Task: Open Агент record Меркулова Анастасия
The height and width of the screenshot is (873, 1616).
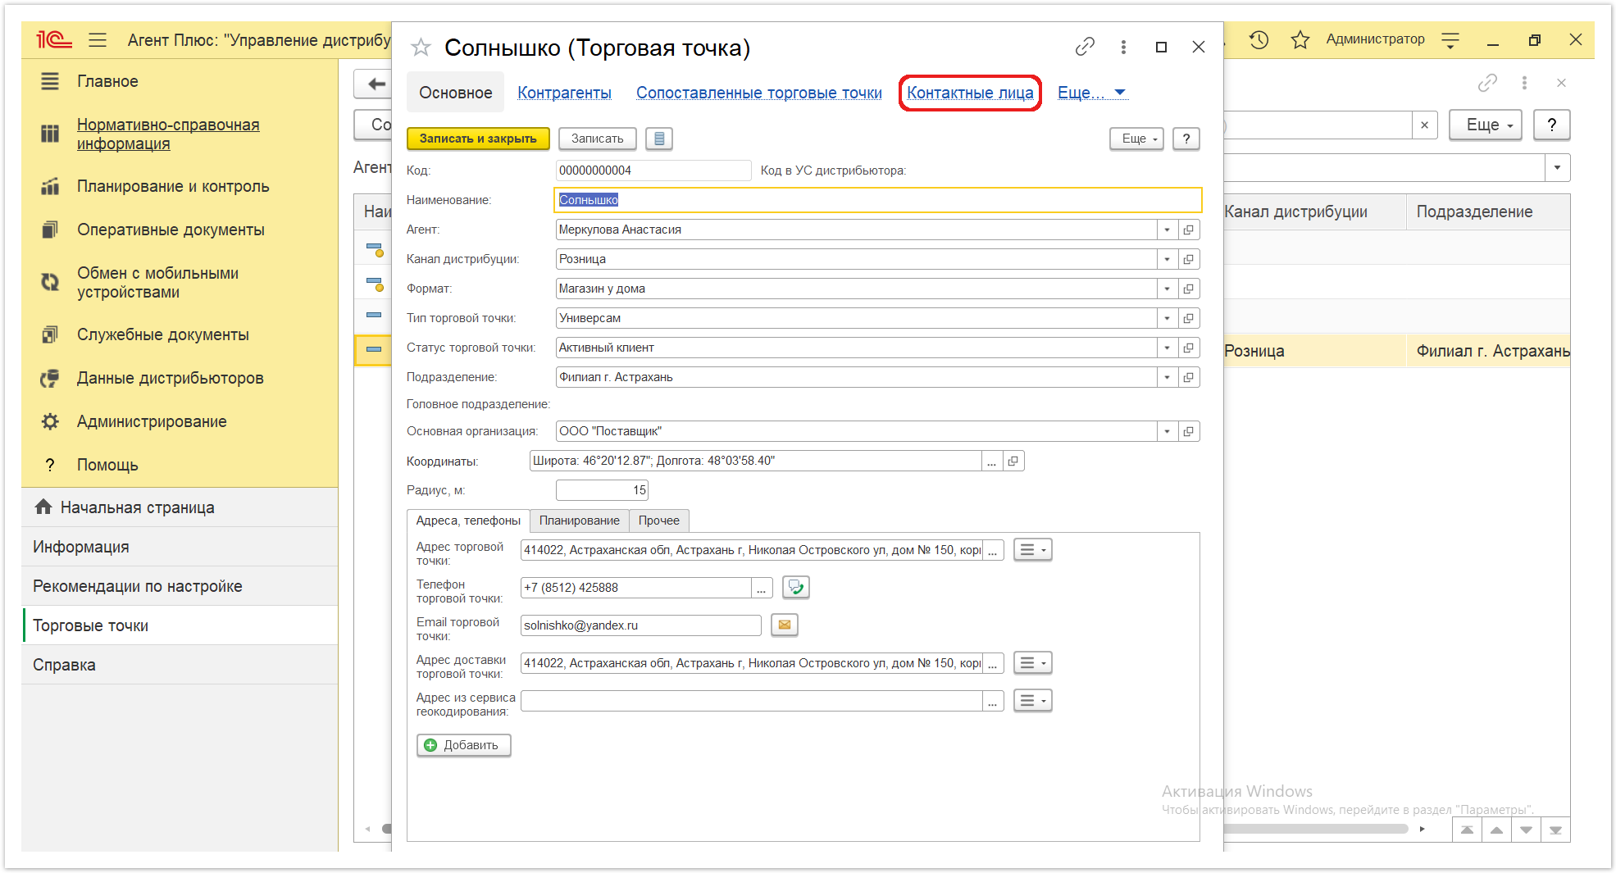Action: point(1188,230)
